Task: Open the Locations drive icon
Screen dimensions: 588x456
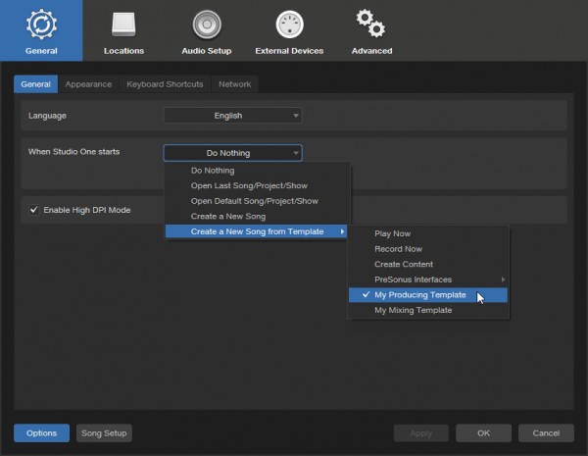Action: pos(123,25)
